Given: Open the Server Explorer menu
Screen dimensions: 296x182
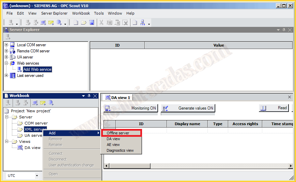Looking at the screenshot, I should (54, 13).
